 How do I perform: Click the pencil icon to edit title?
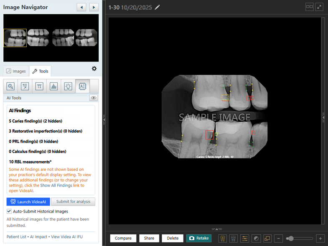[157, 8]
